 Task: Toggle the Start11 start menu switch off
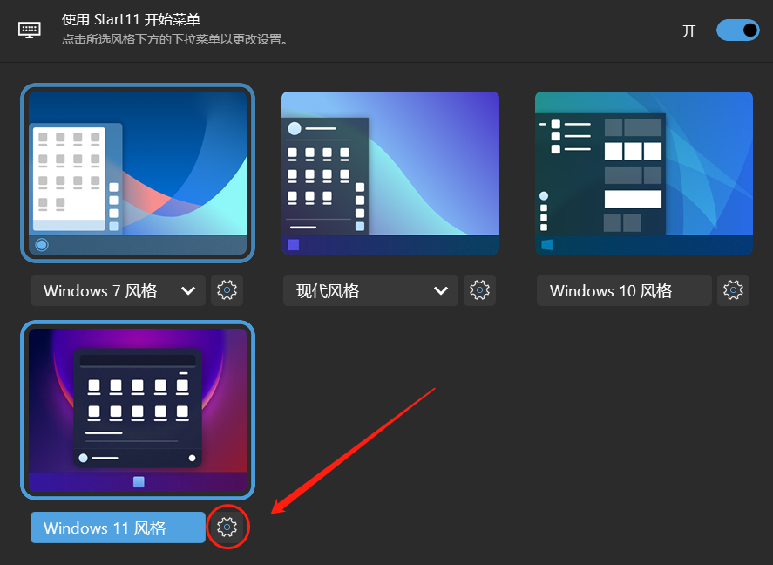coord(737,31)
